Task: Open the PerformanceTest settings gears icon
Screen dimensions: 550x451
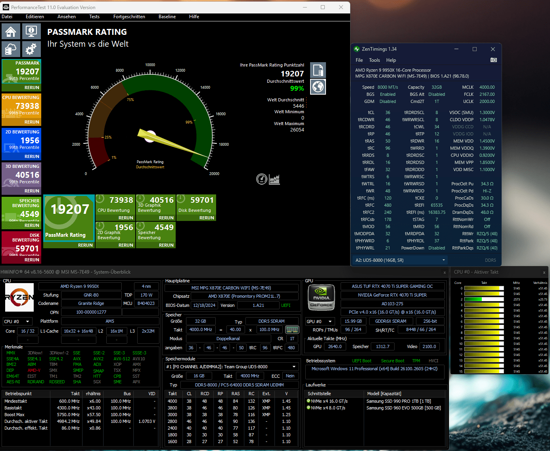Action: click(x=31, y=49)
